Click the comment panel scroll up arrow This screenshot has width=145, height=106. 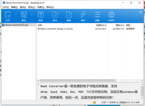(142, 85)
